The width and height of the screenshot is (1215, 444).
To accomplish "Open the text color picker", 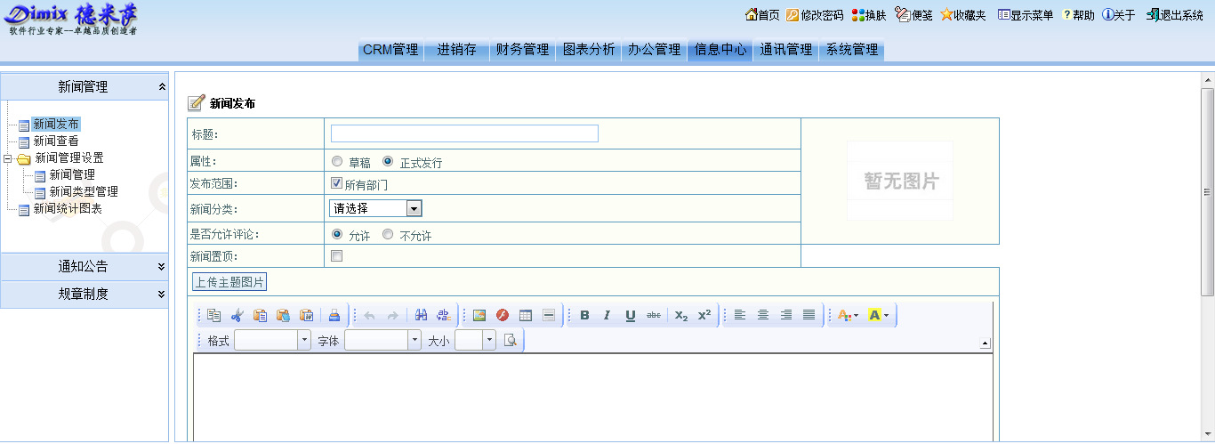I will point(846,315).
